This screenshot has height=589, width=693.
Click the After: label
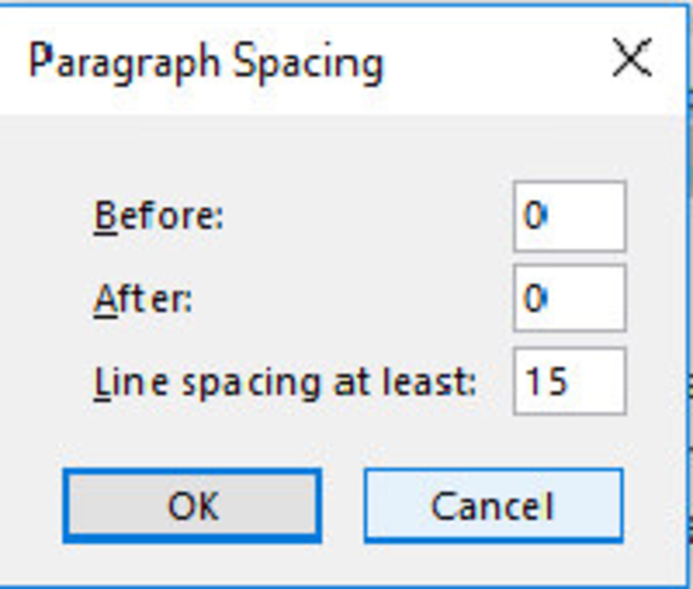(x=143, y=299)
